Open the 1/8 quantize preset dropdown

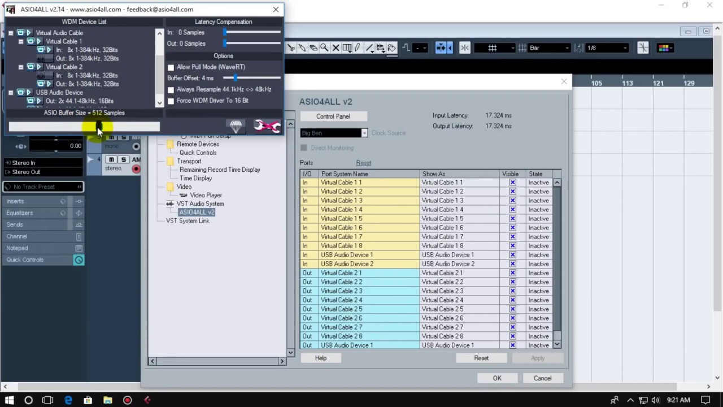[x=607, y=48]
